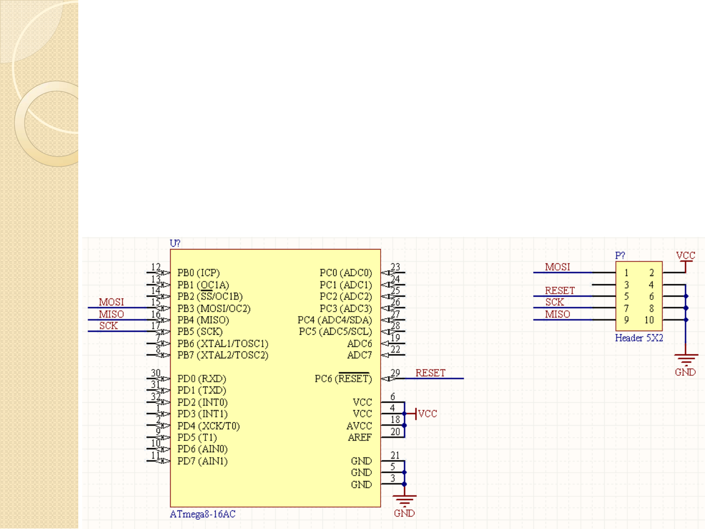Select the "ADC7" pin label
This screenshot has height=529, width=705.
click(x=360, y=355)
